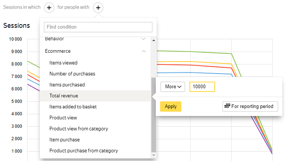Click the scrollbar down arrow in condition list
This screenshot has width=285, height=161.
coord(154,155)
